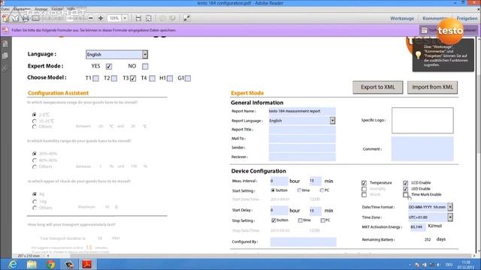
Task: Select Start Setting 'PC' radio button
Action: (322, 190)
